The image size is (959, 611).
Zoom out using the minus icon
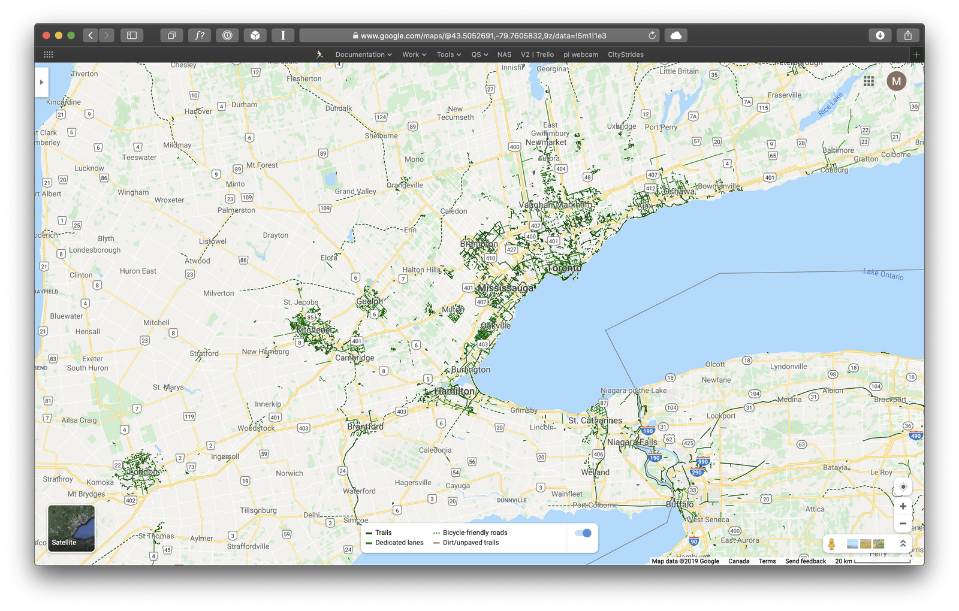[x=903, y=524]
